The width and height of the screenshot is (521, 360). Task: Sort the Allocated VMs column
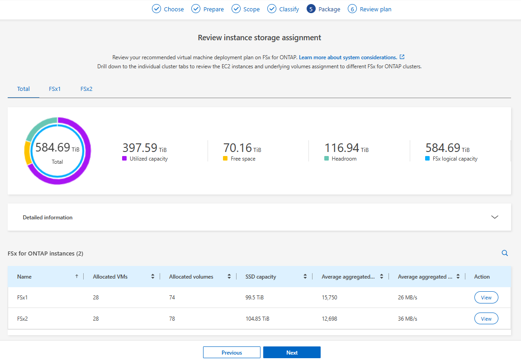click(153, 277)
